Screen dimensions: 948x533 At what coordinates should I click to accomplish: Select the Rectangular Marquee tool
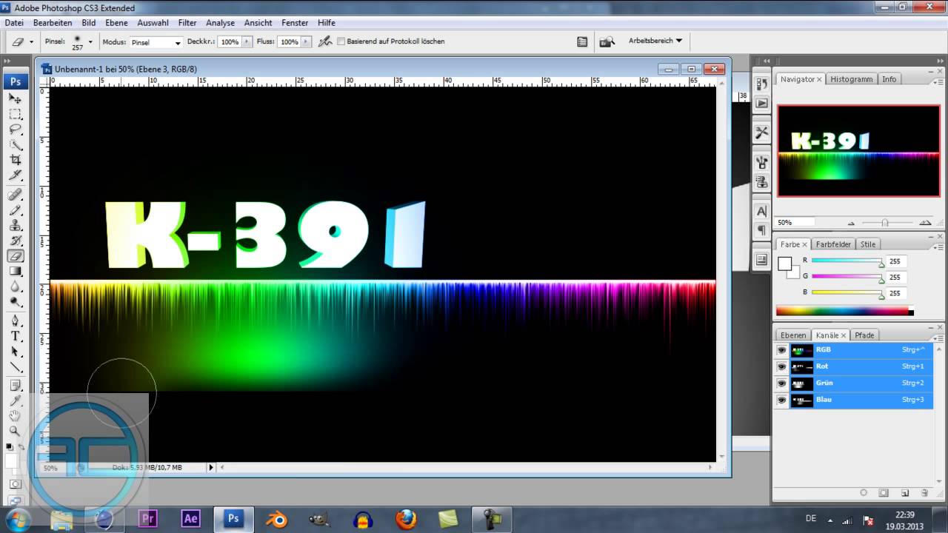tap(16, 114)
